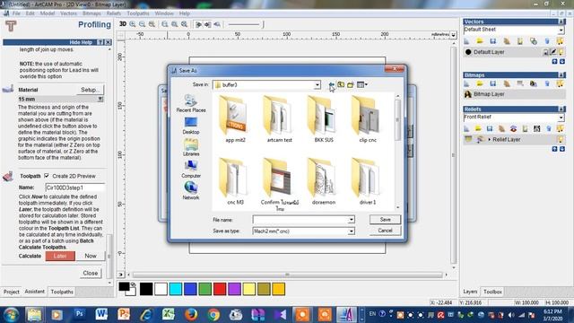Click the Windows Start button
This screenshot has width=574, height=323.
pos(11,315)
